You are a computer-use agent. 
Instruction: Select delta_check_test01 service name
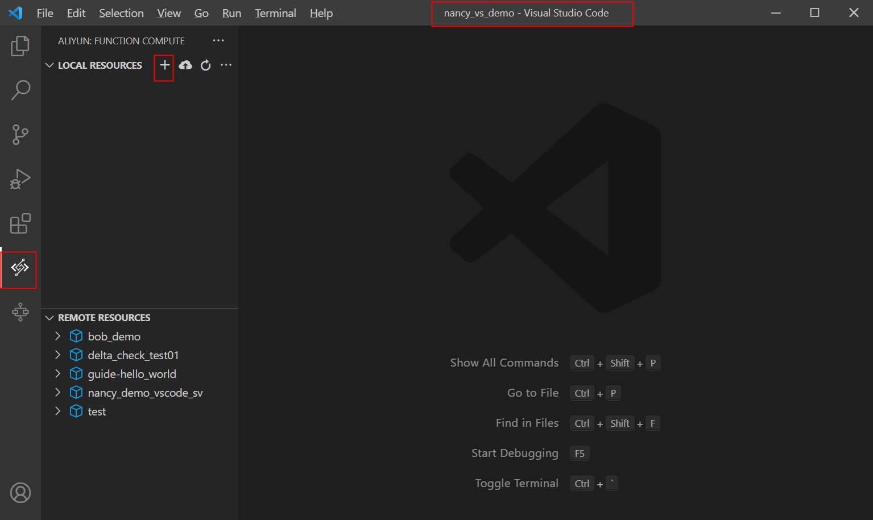click(x=133, y=355)
